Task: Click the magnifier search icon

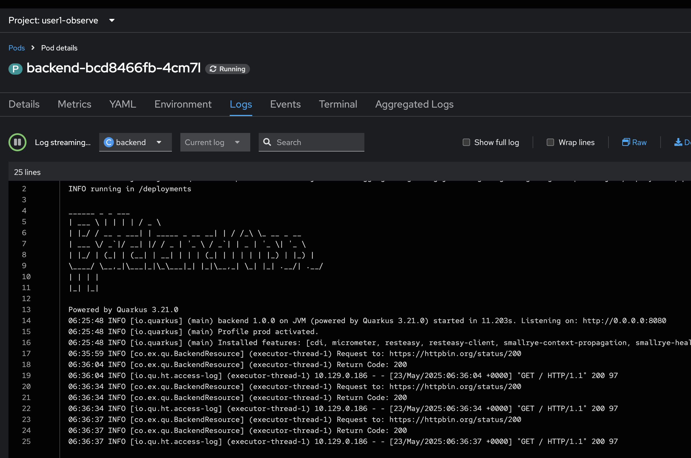Action: tap(267, 142)
